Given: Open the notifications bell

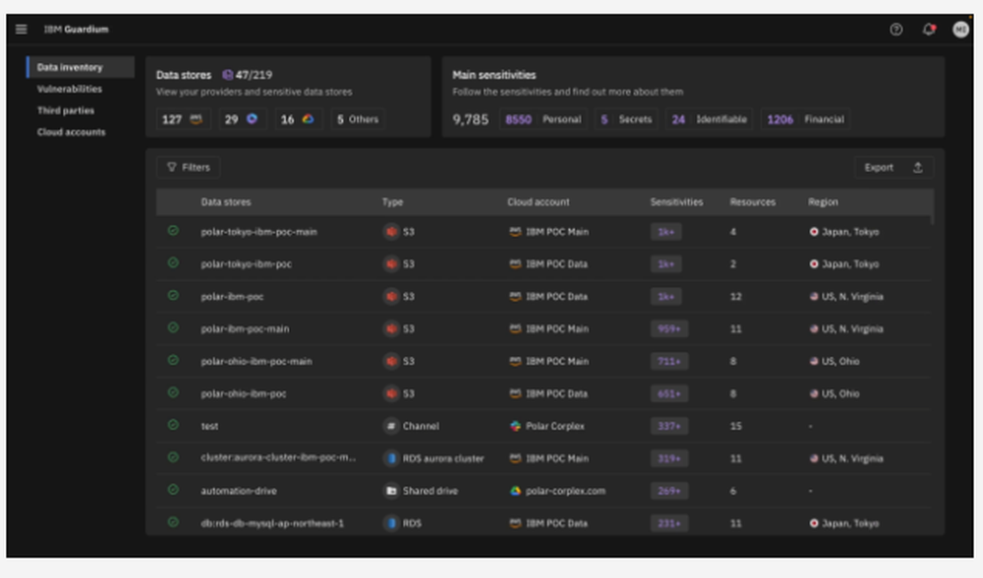Looking at the screenshot, I should click(x=929, y=29).
